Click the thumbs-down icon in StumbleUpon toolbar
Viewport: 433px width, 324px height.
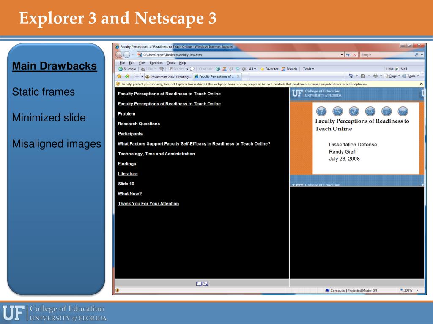click(x=162, y=69)
